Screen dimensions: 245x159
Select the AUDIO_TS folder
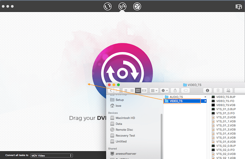(x=176, y=97)
